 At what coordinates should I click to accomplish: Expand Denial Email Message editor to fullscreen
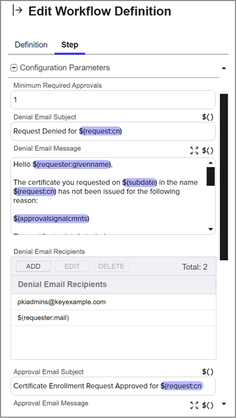pyautogui.click(x=195, y=150)
